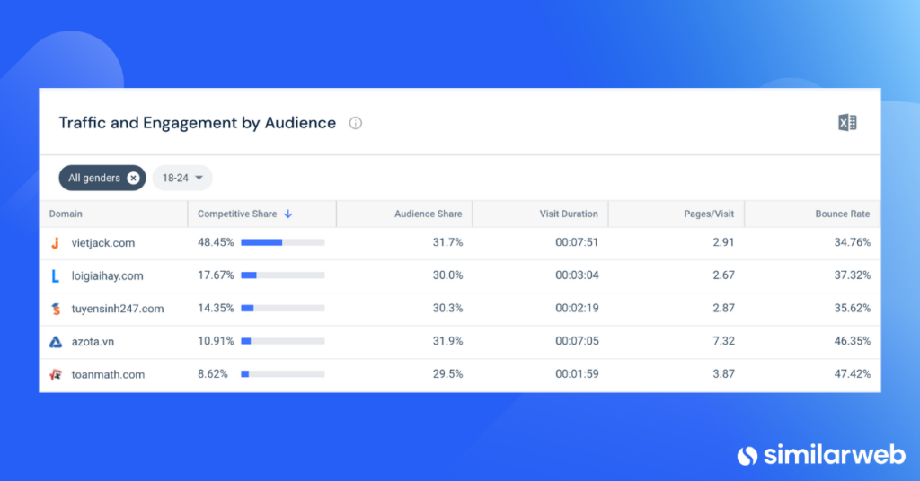Click the Similarweb logo
Image resolution: width=920 pixels, height=481 pixels.
point(821,455)
